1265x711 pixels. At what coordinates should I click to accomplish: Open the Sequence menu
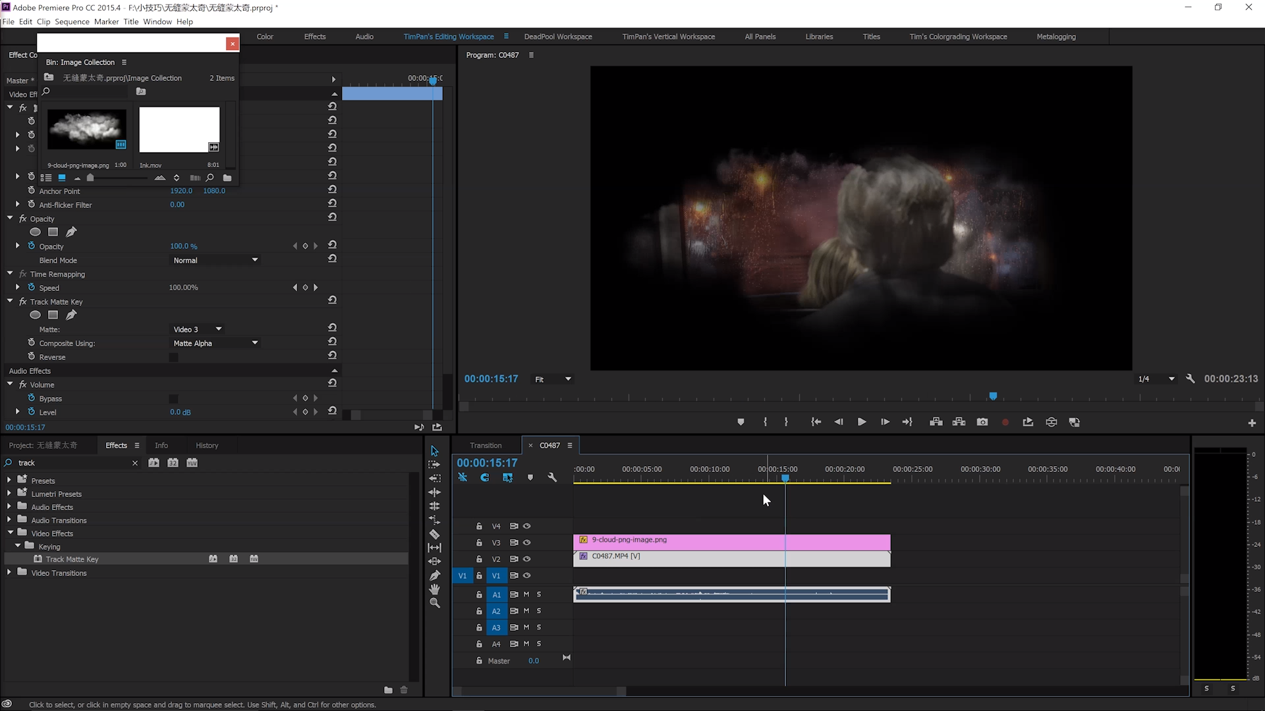click(72, 22)
